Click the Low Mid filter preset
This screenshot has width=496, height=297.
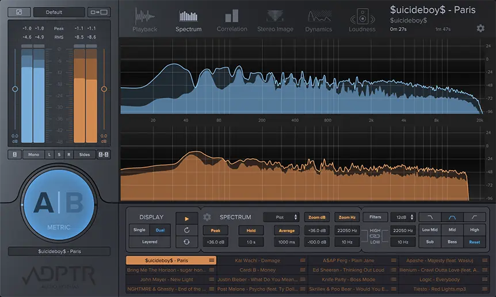pos(430,230)
